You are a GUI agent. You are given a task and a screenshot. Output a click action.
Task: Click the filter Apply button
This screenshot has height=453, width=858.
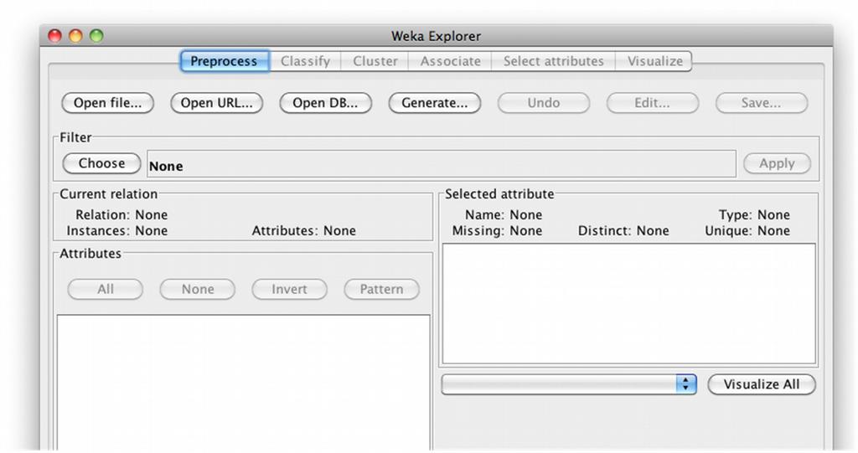tap(777, 163)
